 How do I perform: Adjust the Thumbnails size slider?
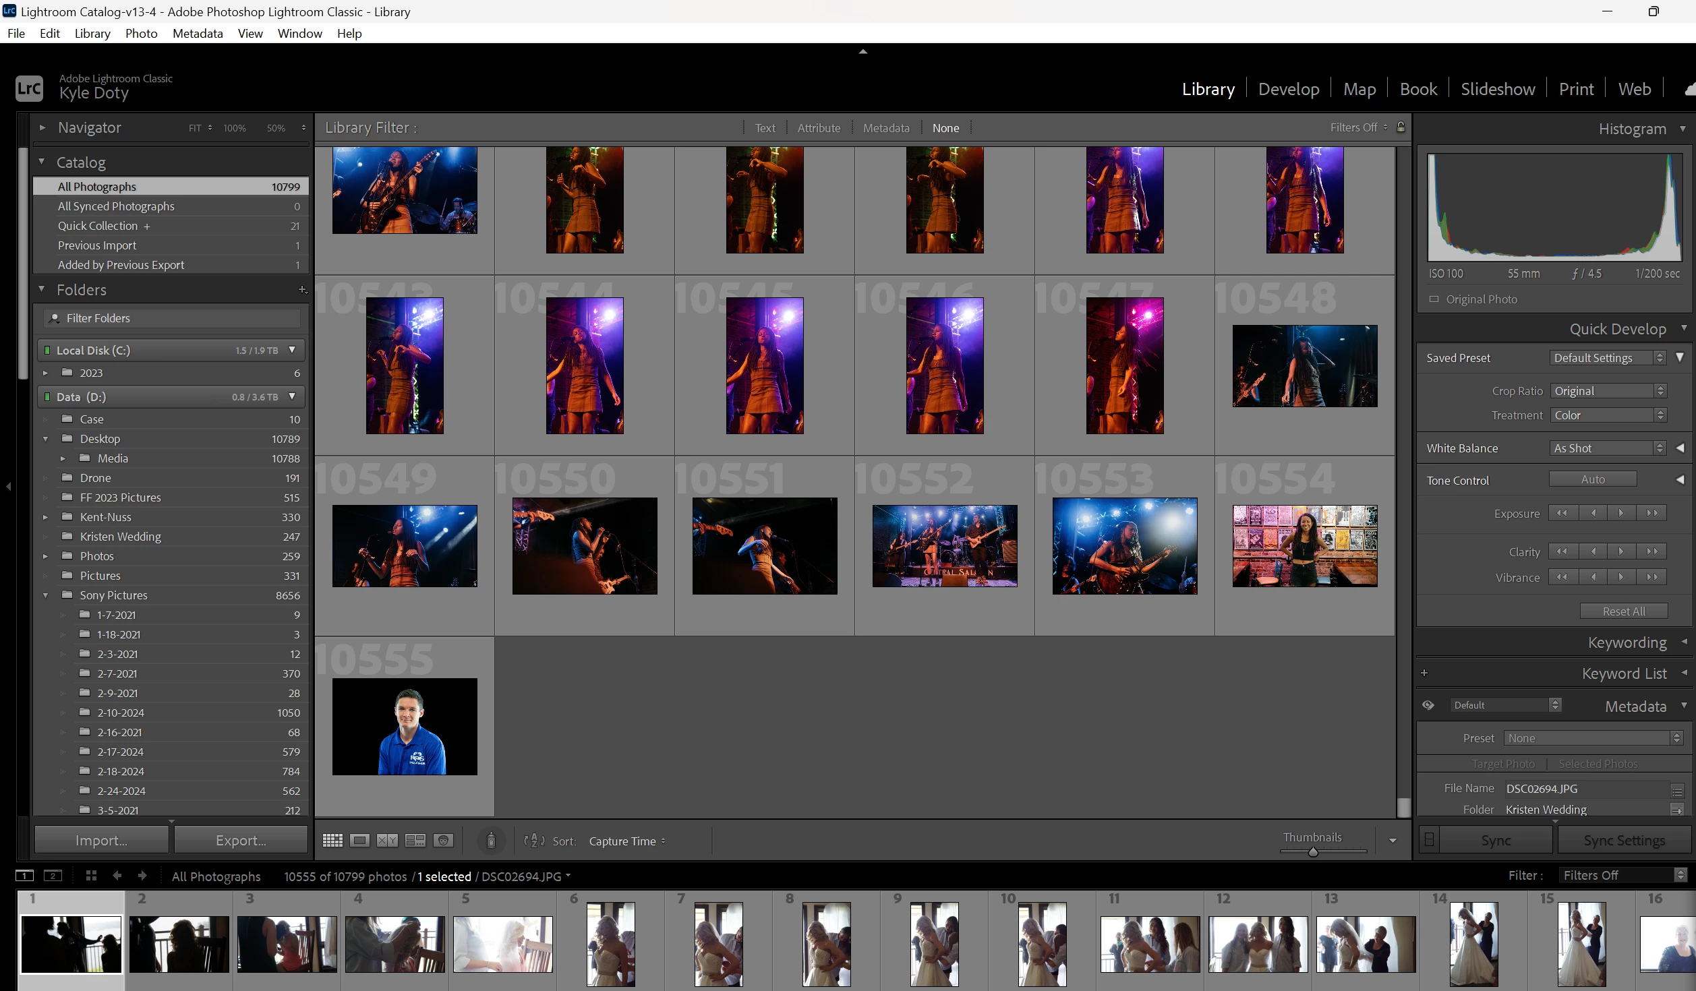(1312, 852)
